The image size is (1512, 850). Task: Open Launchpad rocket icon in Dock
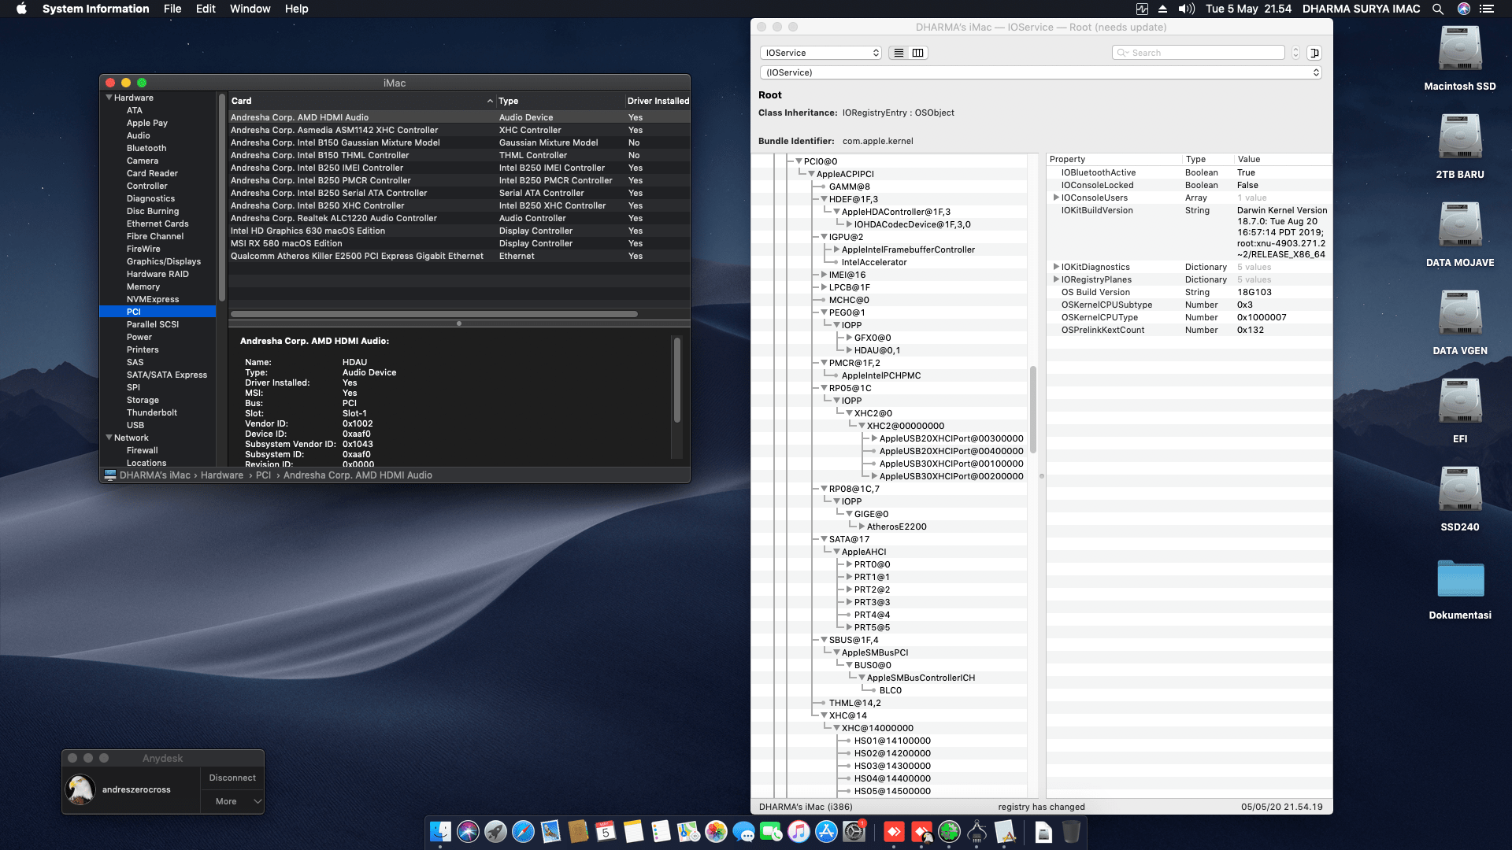495,831
